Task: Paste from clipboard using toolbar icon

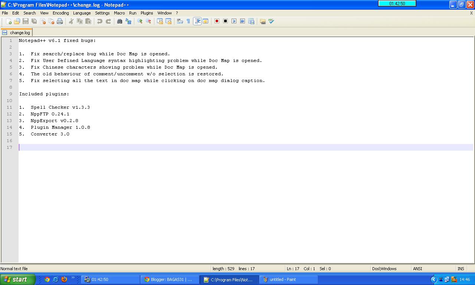Action: 88,21
